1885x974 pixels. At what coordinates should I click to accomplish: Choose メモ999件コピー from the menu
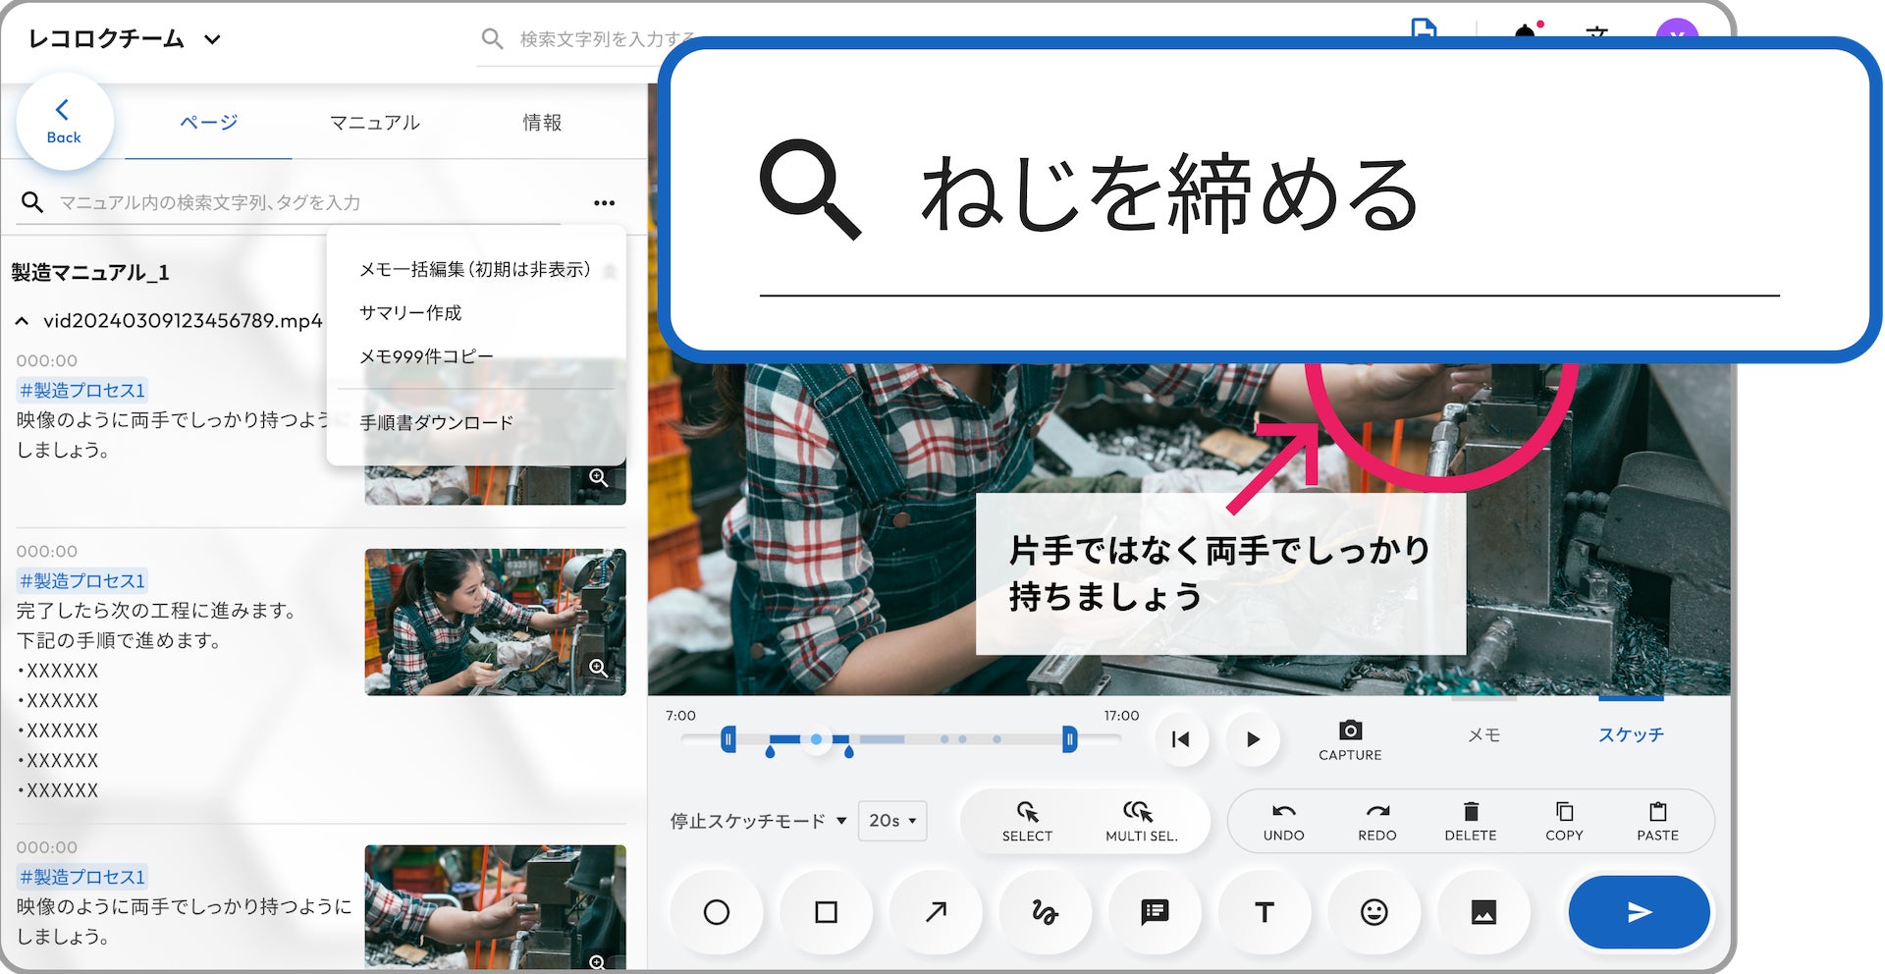426,355
